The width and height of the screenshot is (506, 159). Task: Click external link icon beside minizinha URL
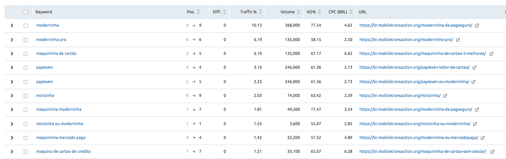[x=445, y=96]
